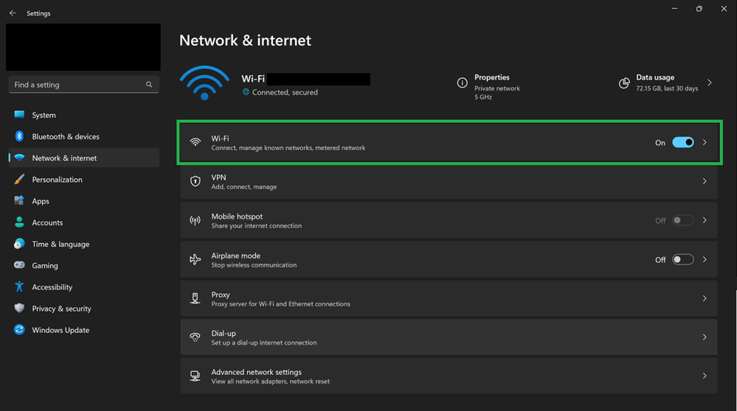Expand Advanced network settings chevron

(x=705, y=376)
